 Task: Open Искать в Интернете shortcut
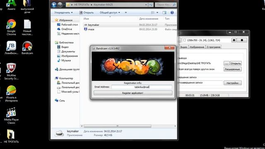11,94
